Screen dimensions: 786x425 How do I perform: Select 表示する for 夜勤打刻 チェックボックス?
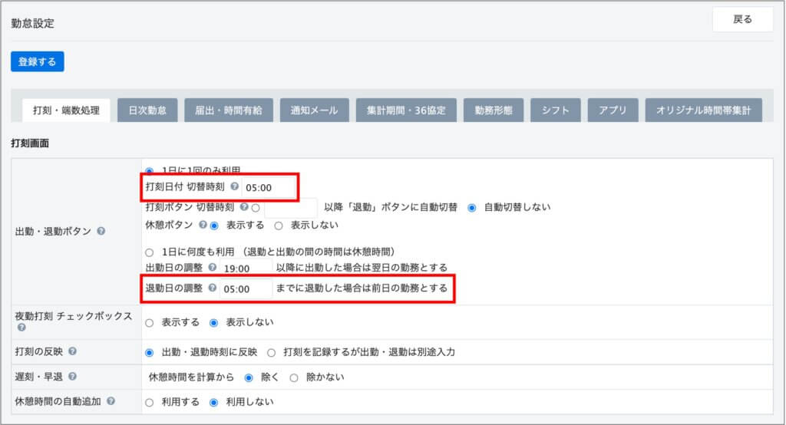click(149, 322)
